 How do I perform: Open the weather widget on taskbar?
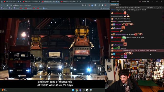4,90
